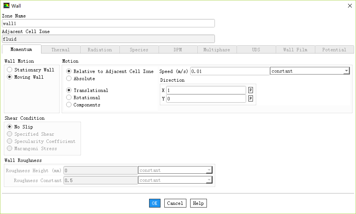
Task: Click the parameter P button beside X direction
Action: 251,90
